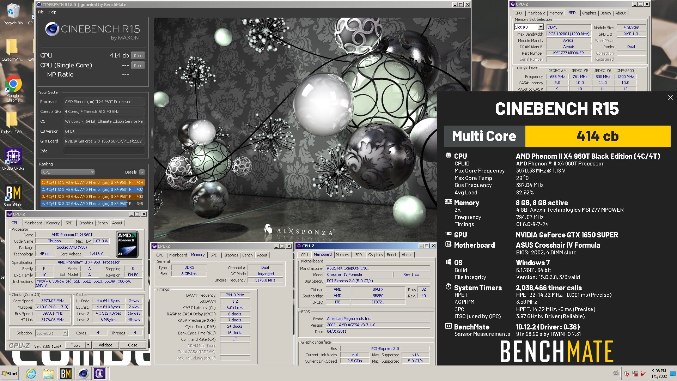This screenshot has width=677, height=381.
Task: Open the SPD tab in bottom-left CPU-Z
Action: 69,223
